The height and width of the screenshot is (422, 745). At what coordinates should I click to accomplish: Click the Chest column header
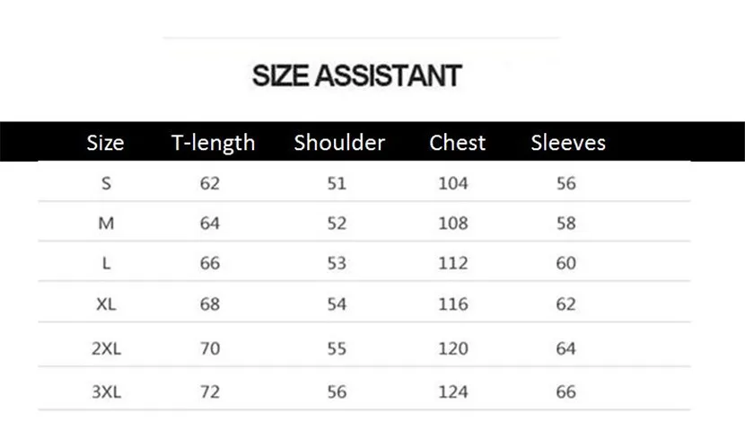(x=457, y=143)
